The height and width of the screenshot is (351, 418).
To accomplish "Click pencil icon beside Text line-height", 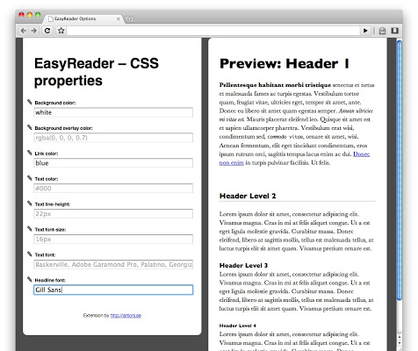I will coord(30,204).
